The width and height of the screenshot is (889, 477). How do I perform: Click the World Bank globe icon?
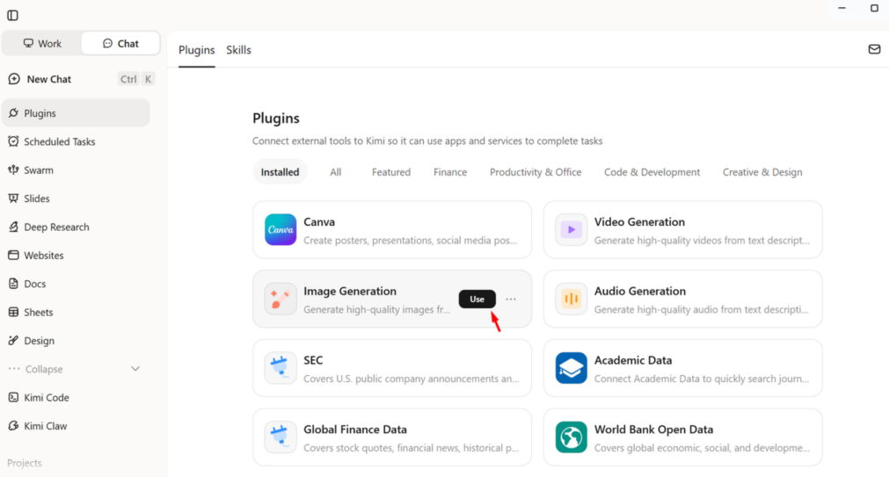[x=571, y=437]
